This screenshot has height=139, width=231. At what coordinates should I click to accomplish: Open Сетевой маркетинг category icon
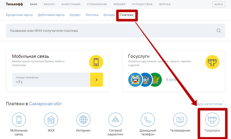pyautogui.click(x=115, y=120)
